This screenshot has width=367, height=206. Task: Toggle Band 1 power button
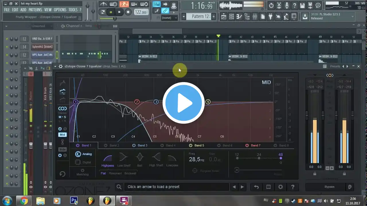click(x=77, y=145)
